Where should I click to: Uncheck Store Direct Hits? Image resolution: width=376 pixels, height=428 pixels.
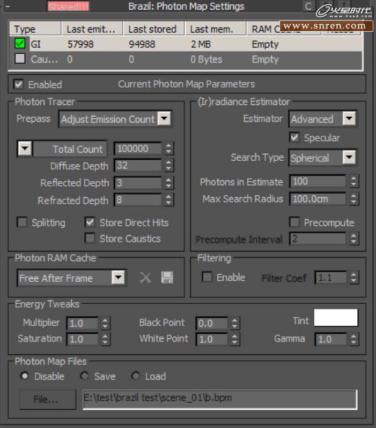[90, 222]
